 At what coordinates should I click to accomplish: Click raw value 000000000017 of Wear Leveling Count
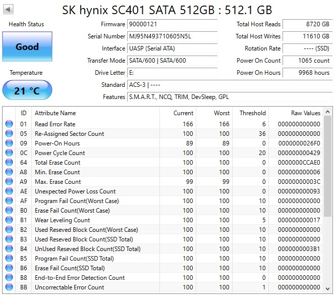click(299, 220)
